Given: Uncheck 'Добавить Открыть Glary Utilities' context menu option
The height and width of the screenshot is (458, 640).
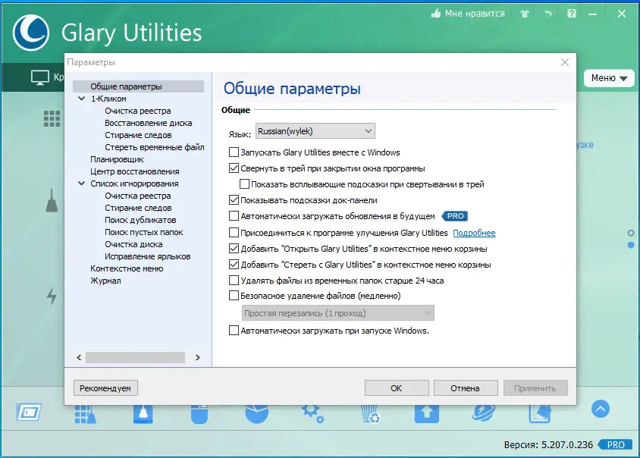Looking at the screenshot, I should point(234,249).
